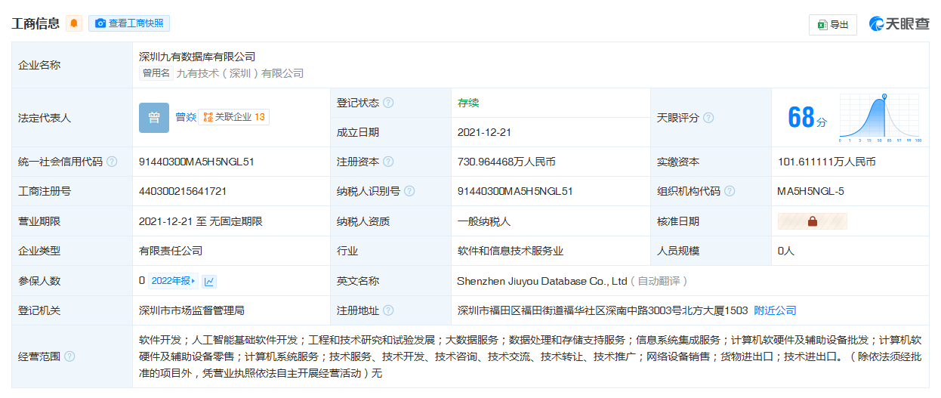Select registered address in 福田区
The height and width of the screenshot is (398, 941).
point(603,310)
